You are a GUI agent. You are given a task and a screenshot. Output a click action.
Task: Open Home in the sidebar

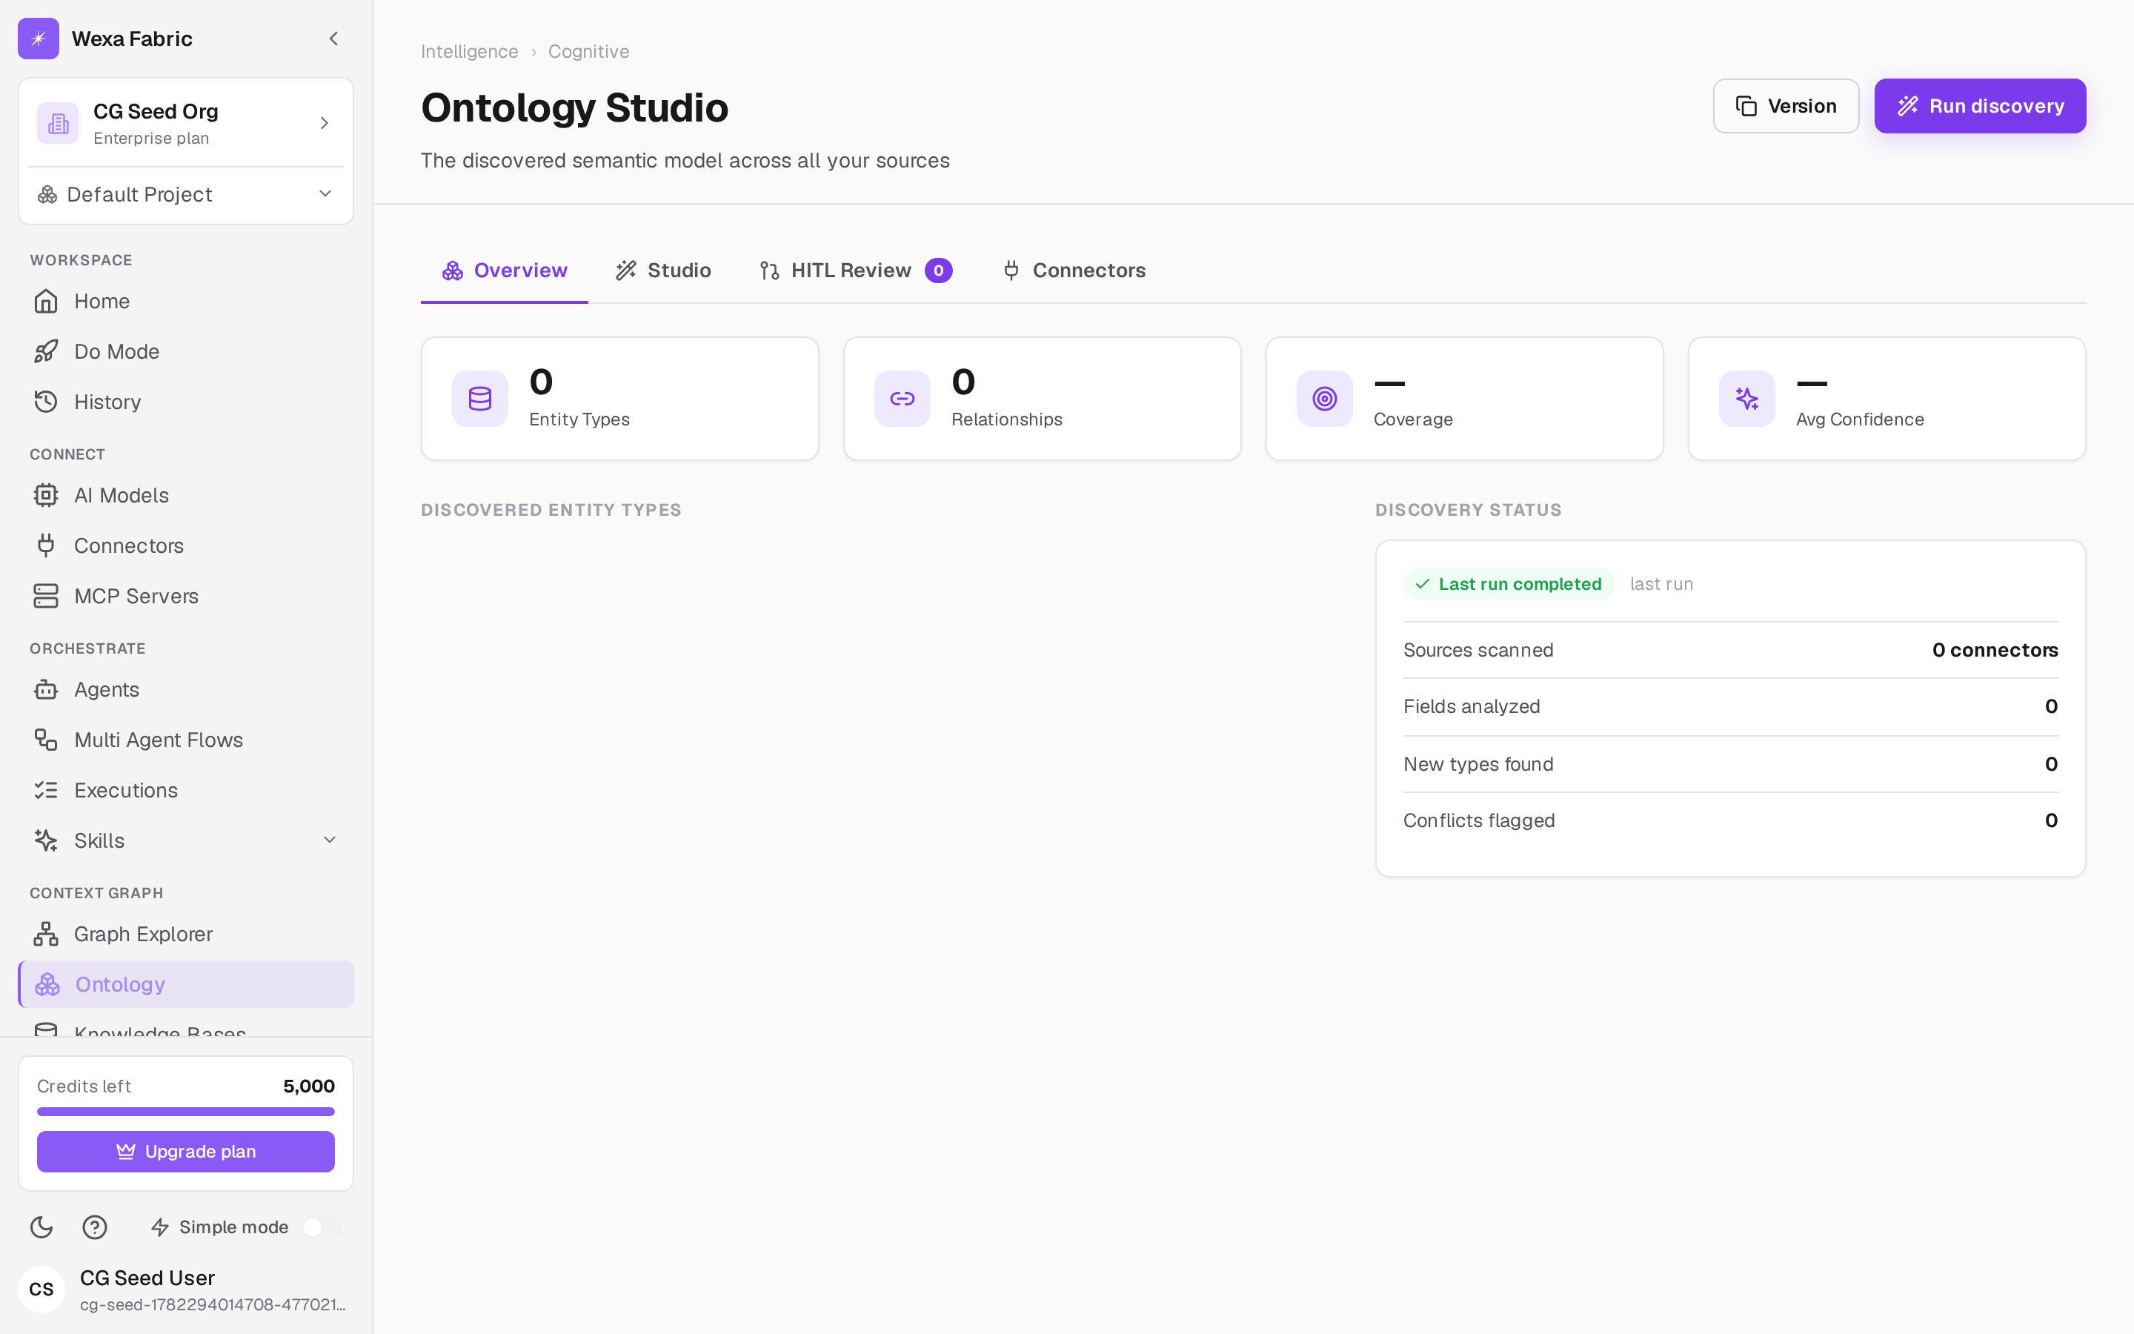186,302
